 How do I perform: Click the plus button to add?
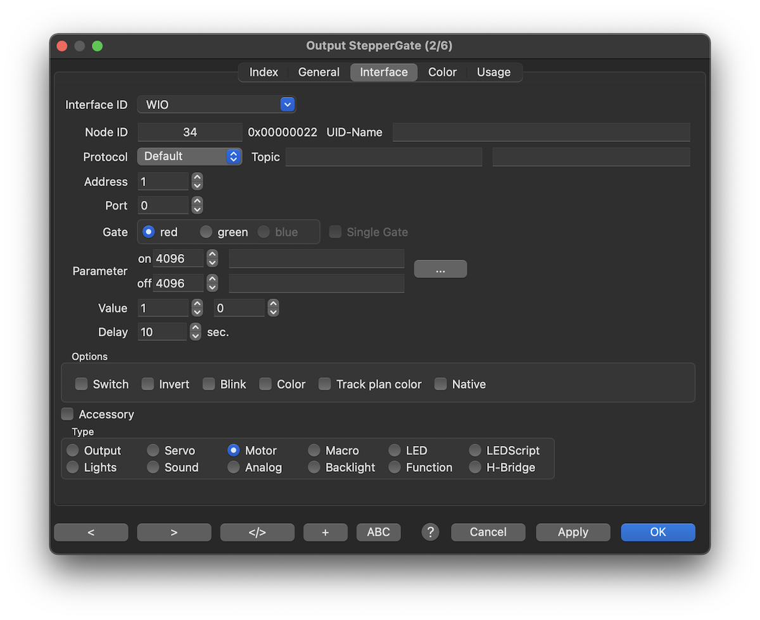coord(326,532)
